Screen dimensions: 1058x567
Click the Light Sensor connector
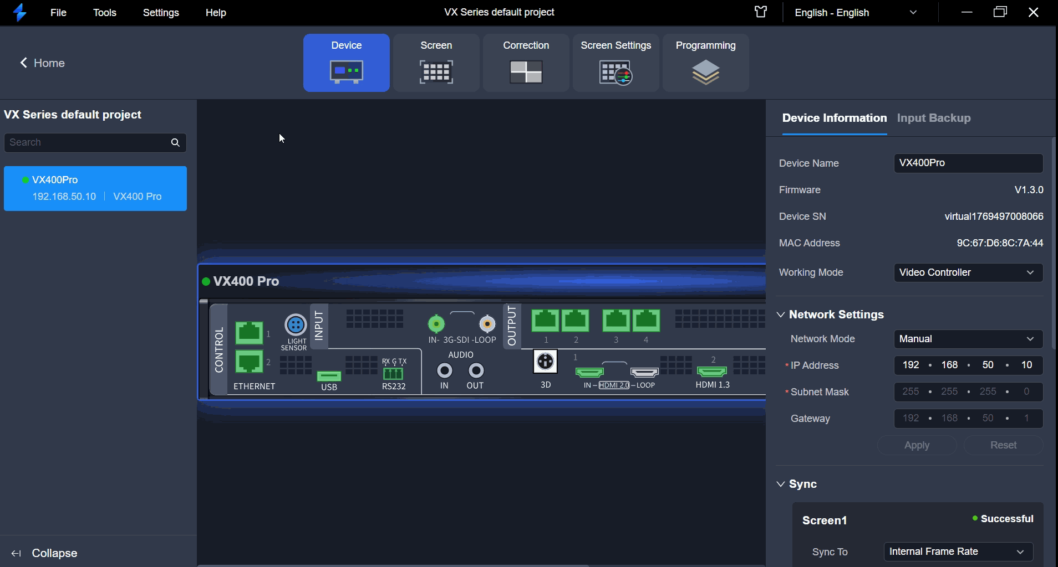[x=296, y=325]
